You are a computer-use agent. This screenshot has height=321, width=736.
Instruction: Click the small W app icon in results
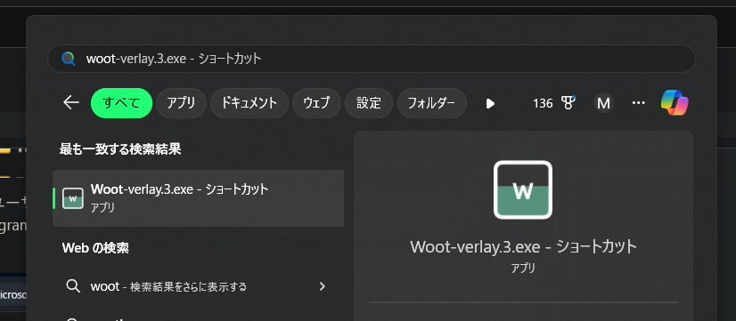point(73,198)
